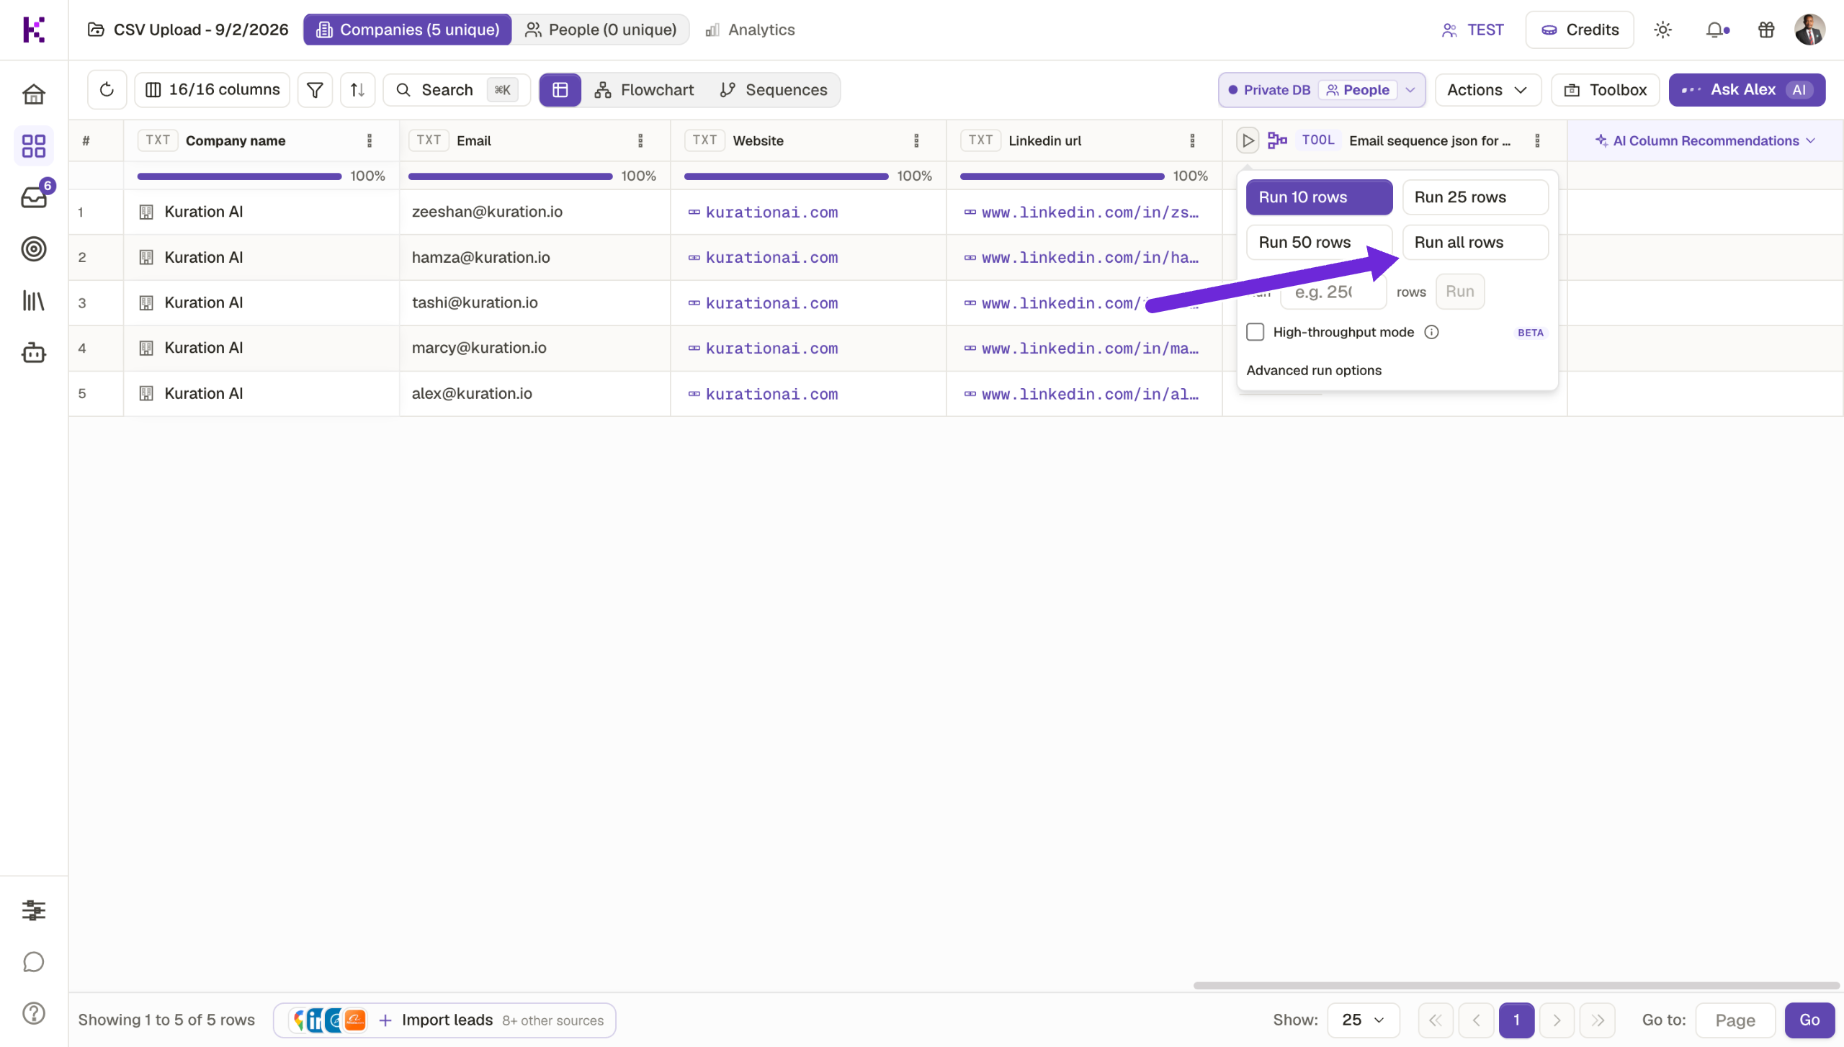Screen dimensions: 1844x1047
Task: Open the Analytics tab
Action: pyautogui.click(x=750, y=30)
